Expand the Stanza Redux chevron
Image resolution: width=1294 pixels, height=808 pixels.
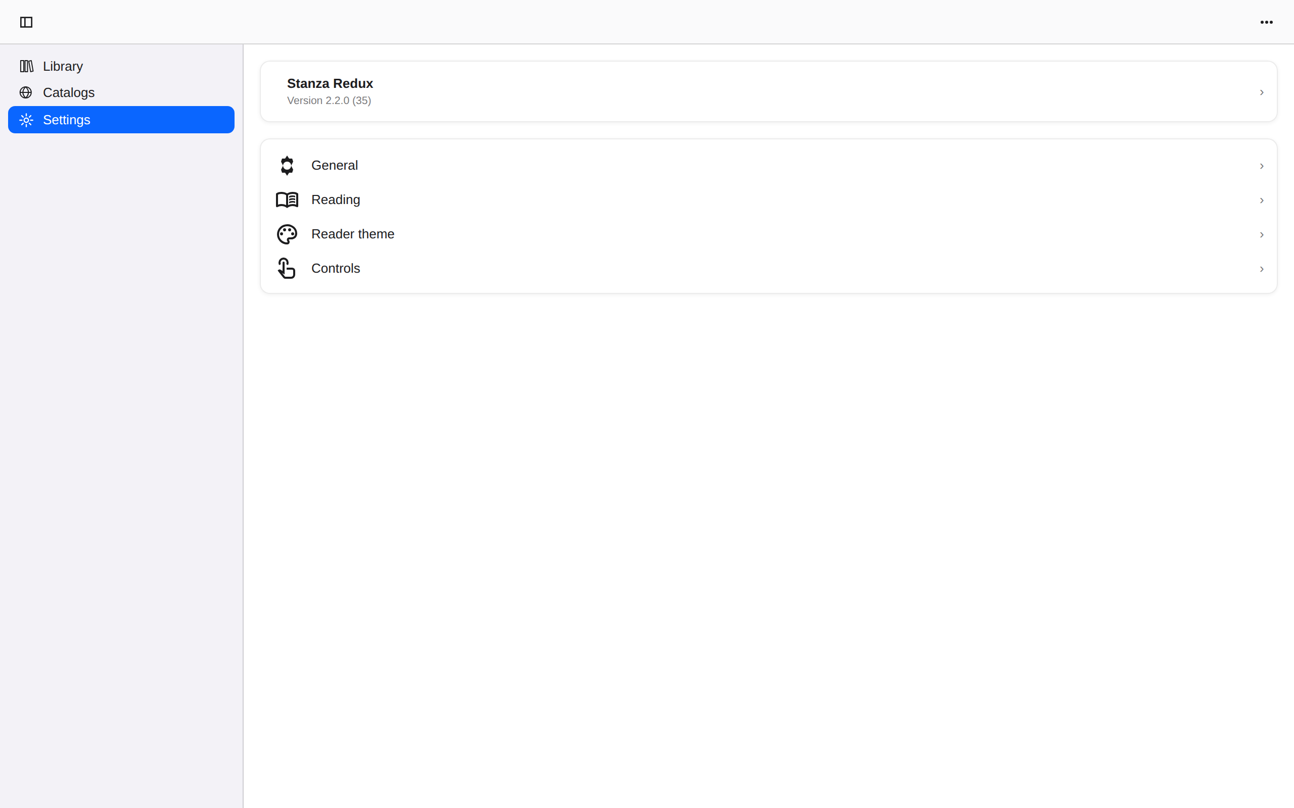coord(1261,92)
